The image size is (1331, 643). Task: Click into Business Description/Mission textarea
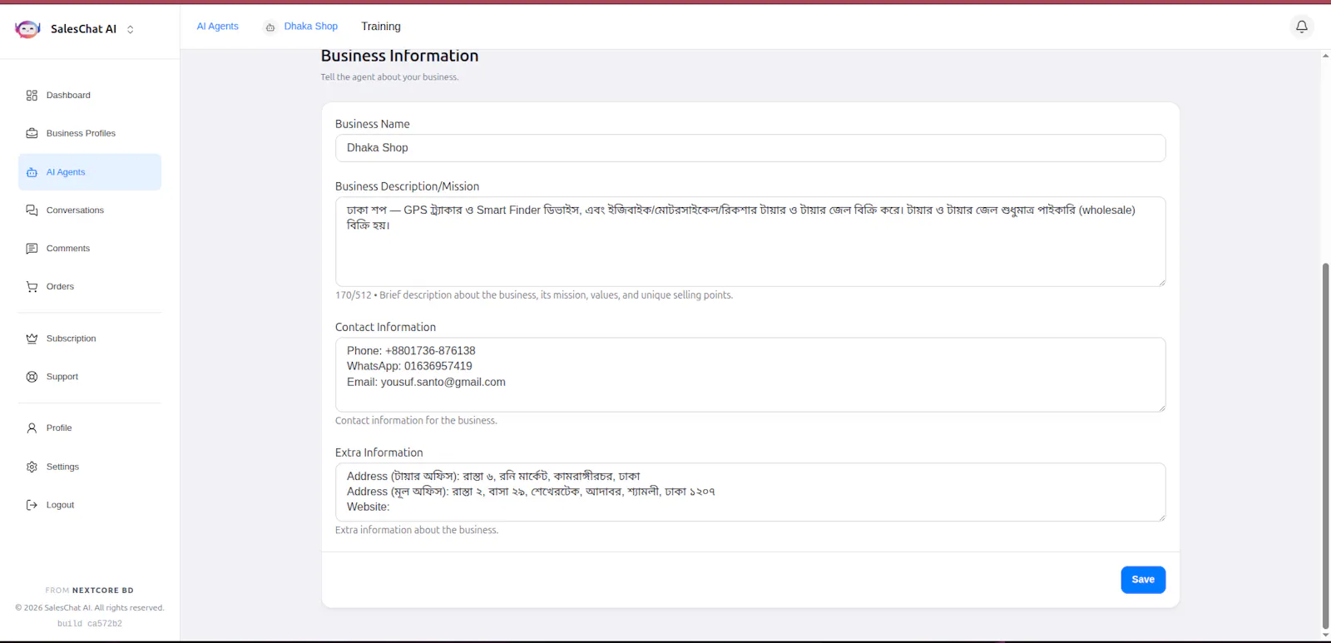click(x=750, y=242)
